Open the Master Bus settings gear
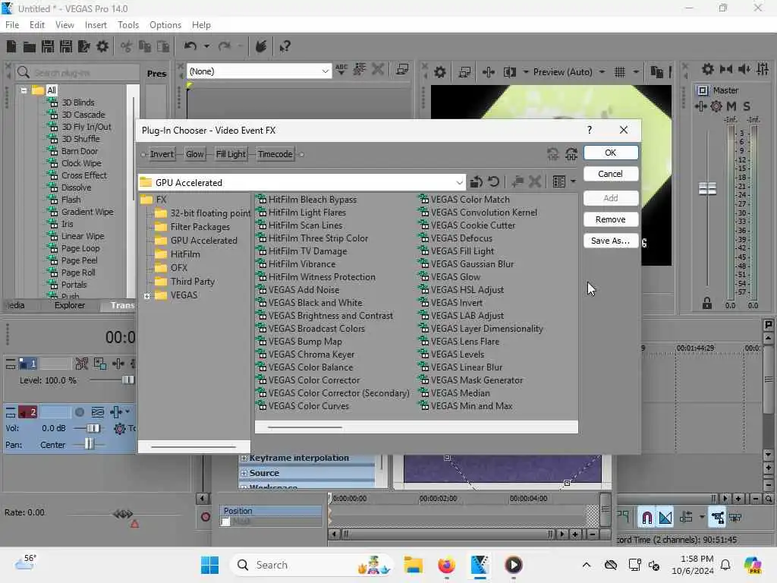 coord(708,69)
